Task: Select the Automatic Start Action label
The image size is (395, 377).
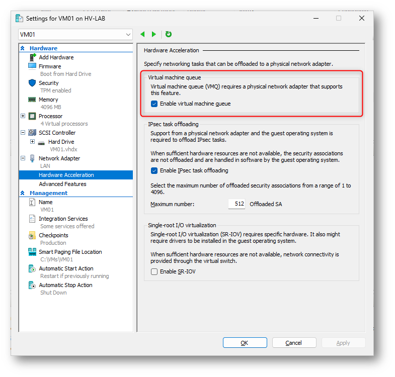Action: pyautogui.click(x=66, y=268)
